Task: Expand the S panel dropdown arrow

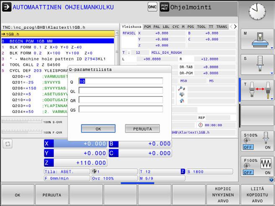Action: [272, 73]
